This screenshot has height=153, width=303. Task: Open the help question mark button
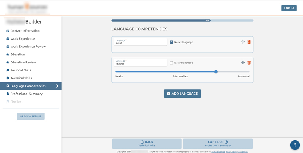(x=295, y=145)
